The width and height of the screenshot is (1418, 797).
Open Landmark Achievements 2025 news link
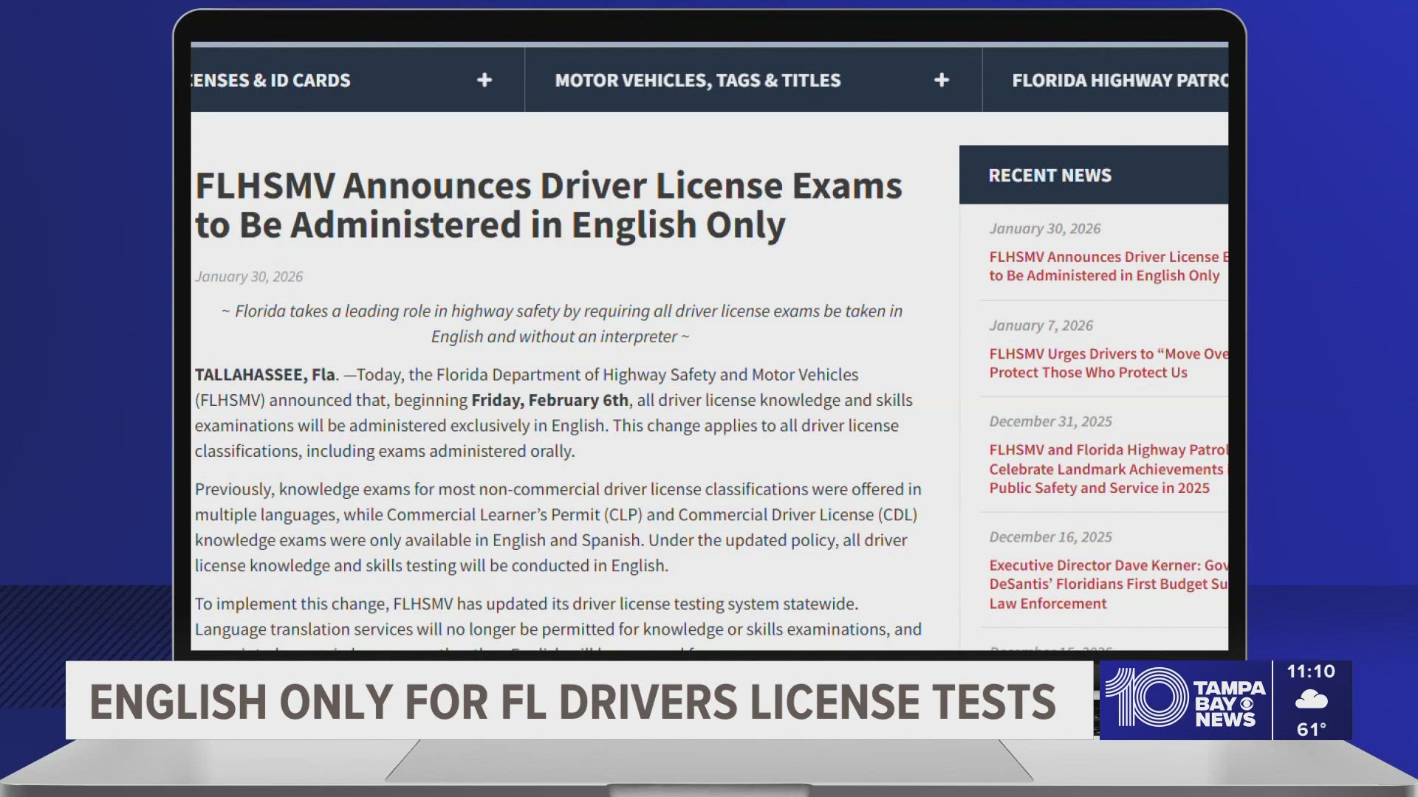[x=1104, y=469]
